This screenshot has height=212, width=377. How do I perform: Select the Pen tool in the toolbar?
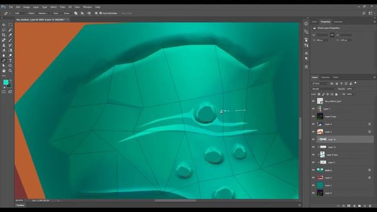pos(4,61)
